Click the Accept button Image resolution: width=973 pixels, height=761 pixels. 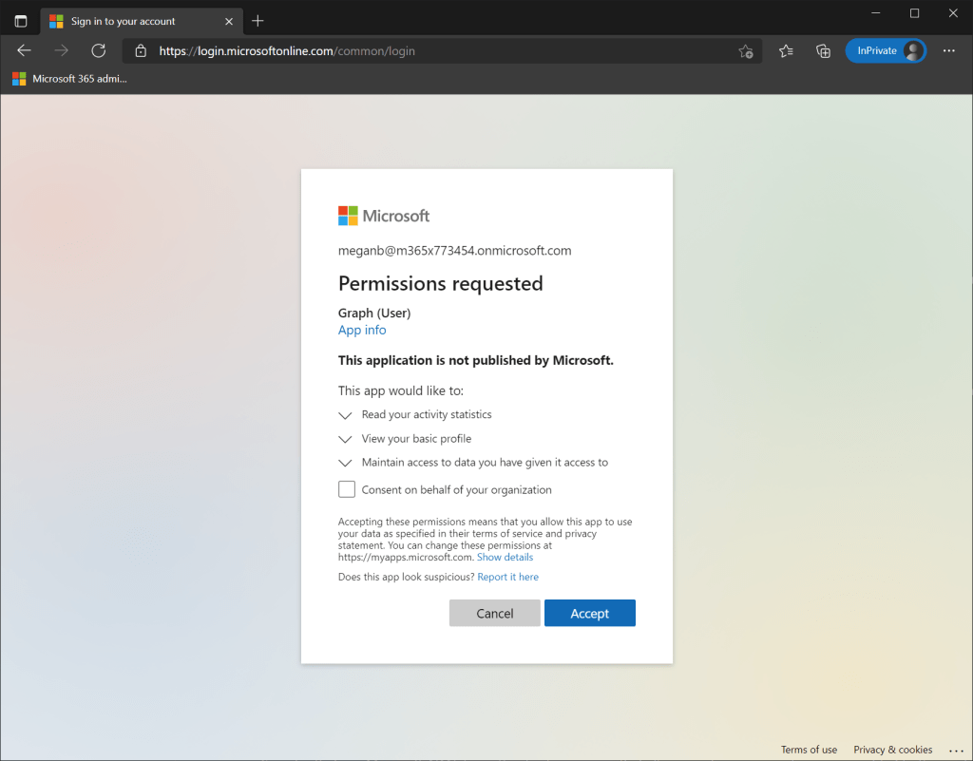click(x=589, y=614)
